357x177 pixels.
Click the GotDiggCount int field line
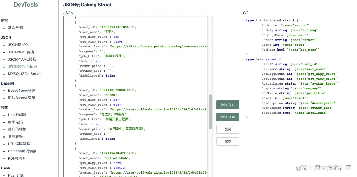point(300,74)
